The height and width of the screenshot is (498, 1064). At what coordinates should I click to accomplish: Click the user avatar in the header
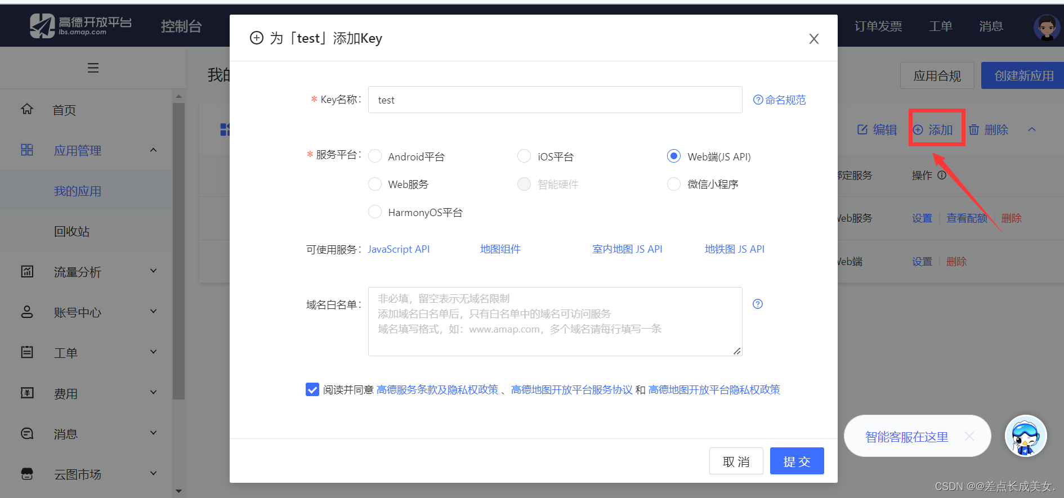click(x=1047, y=26)
